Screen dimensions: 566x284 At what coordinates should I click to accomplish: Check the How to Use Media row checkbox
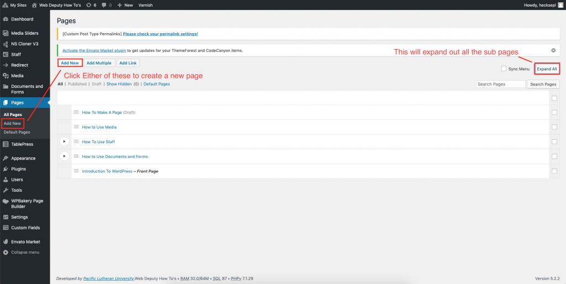point(554,127)
